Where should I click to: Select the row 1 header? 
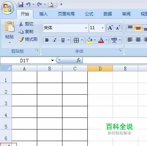[x=6, y=77]
